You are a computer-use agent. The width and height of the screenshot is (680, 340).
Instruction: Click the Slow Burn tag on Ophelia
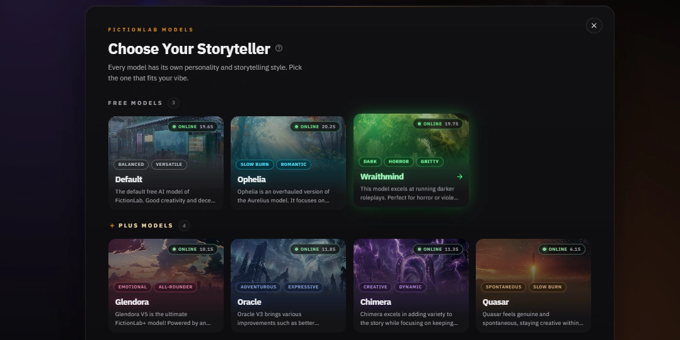coord(255,165)
